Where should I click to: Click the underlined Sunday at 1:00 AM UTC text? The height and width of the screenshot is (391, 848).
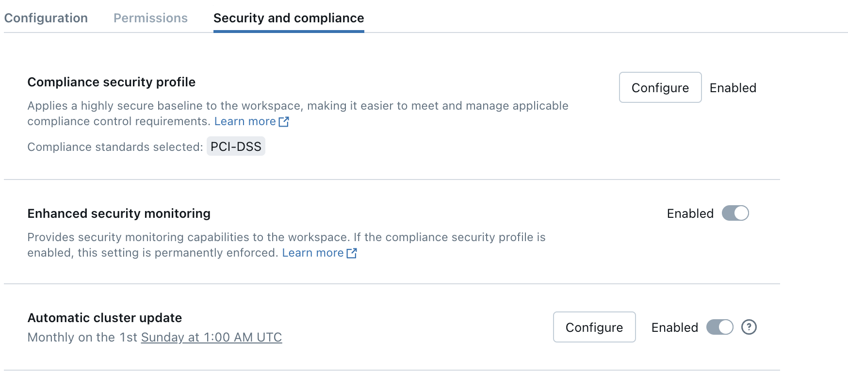tap(211, 337)
